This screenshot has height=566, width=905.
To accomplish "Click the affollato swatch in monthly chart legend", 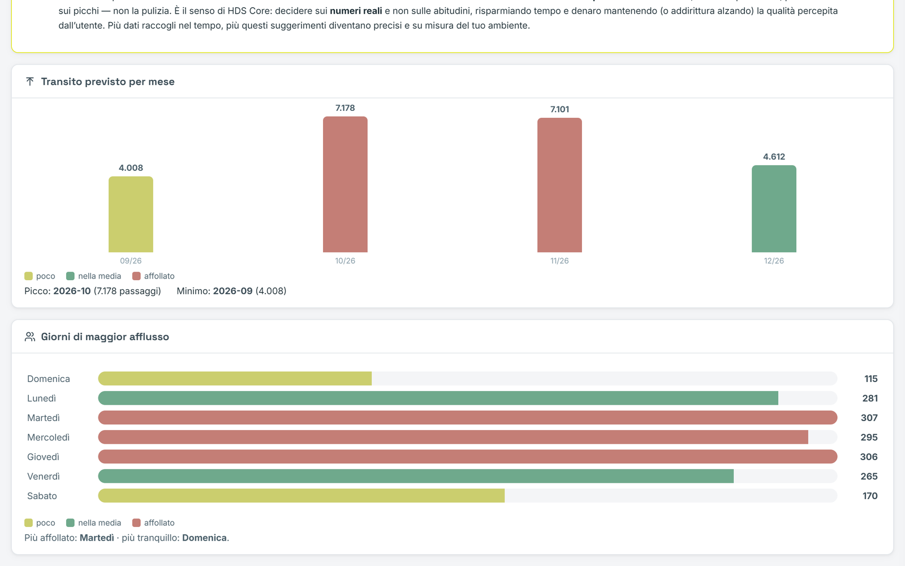I will pos(136,276).
